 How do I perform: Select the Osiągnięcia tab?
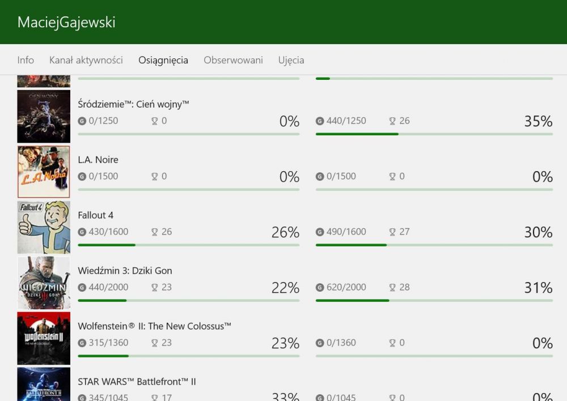coord(163,61)
